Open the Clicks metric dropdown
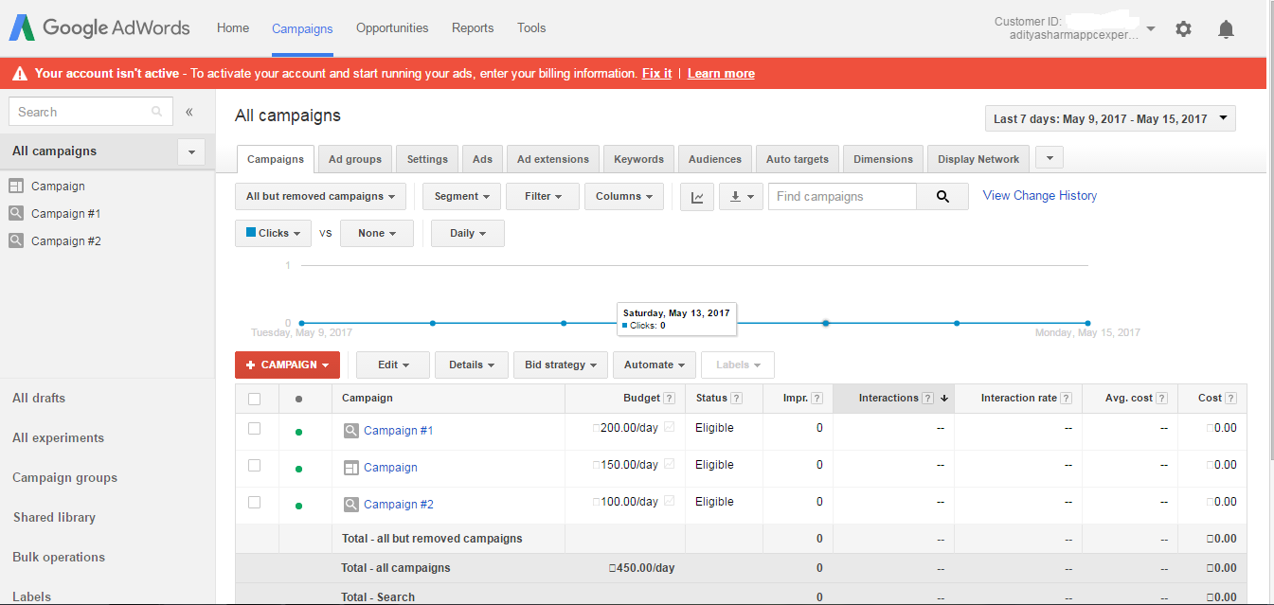The image size is (1274, 605). click(273, 234)
